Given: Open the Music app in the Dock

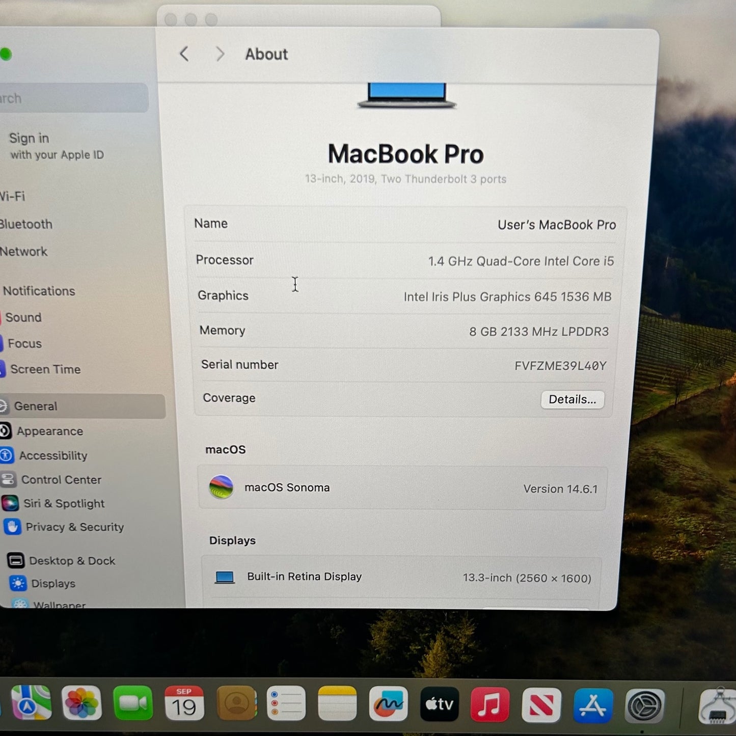Looking at the screenshot, I should coord(489,705).
